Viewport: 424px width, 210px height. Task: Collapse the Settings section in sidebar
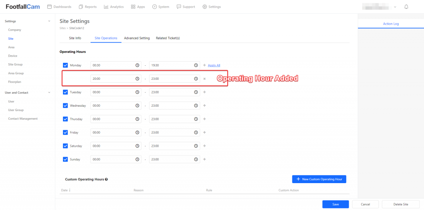tap(49, 21)
